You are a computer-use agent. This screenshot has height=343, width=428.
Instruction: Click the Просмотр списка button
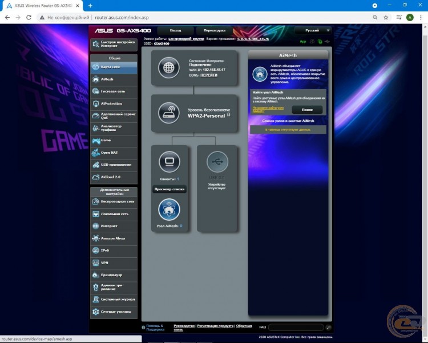coord(169,189)
